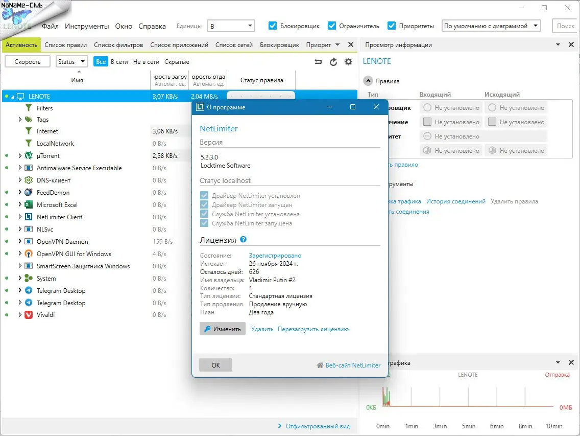Click the LENOTE computer icon

(x=21, y=96)
